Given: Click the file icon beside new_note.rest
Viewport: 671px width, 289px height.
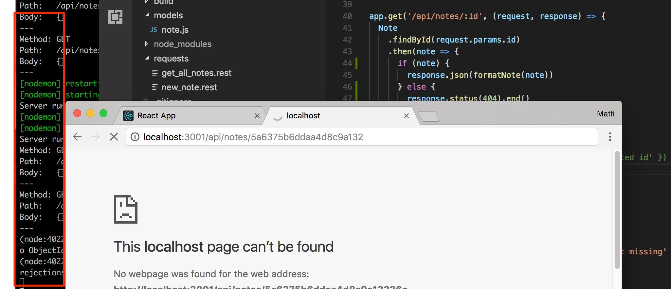Looking at the screenshot, I should [155, 87].
